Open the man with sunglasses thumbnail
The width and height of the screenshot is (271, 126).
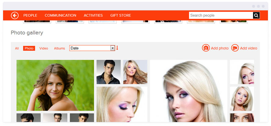pyautogui.click(x=28, y=118)
